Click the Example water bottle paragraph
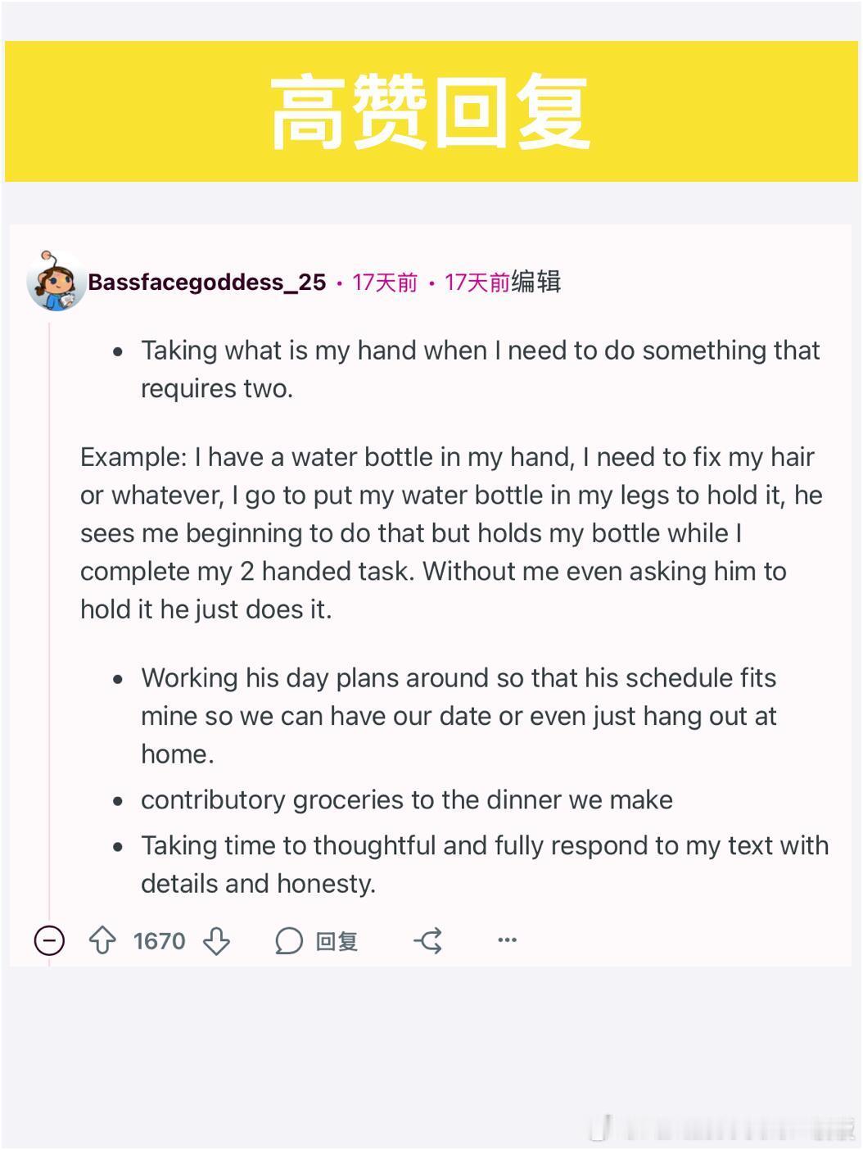 point(451,533)
